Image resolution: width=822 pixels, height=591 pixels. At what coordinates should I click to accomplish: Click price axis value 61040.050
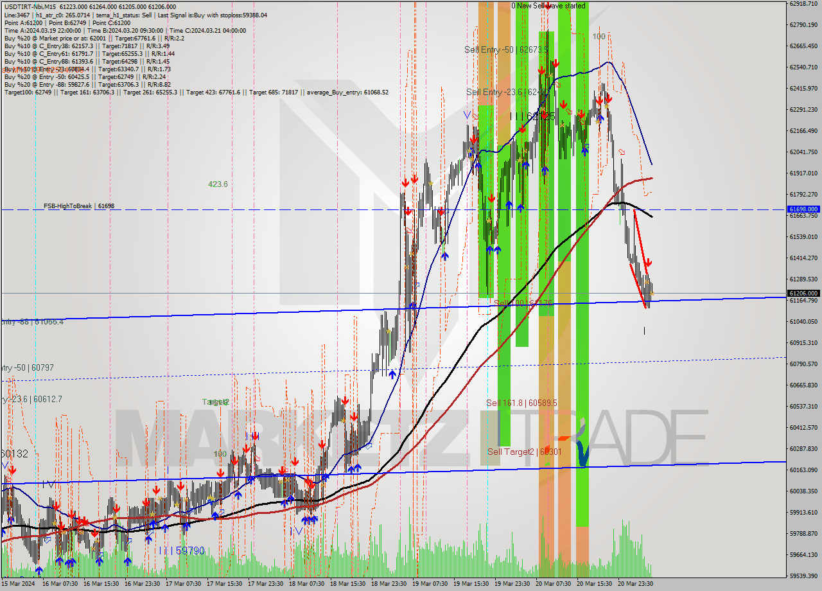(x=803, y=322)
